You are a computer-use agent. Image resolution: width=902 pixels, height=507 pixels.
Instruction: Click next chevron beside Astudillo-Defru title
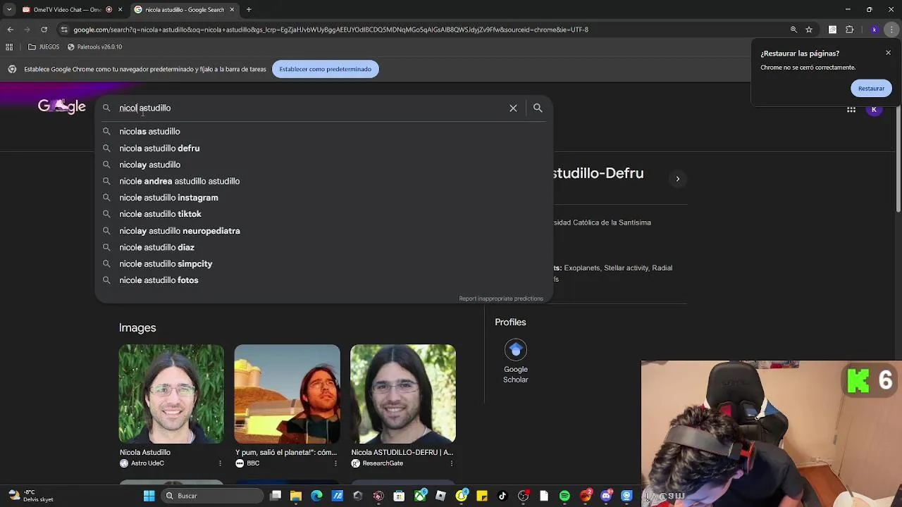click(677, 179)
